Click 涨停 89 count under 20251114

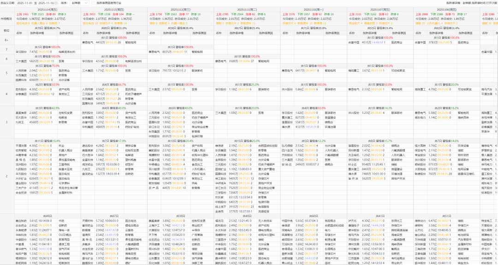click(55, 14)
